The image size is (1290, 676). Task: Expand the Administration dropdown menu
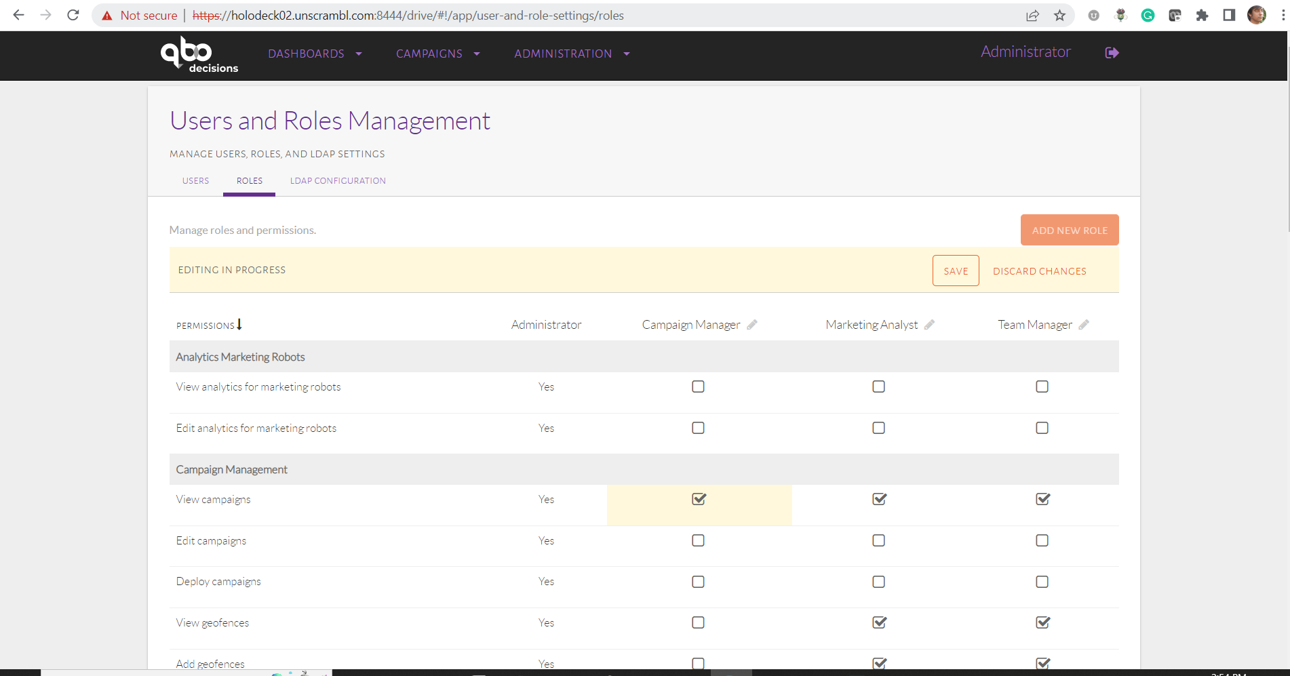[572, 54]
